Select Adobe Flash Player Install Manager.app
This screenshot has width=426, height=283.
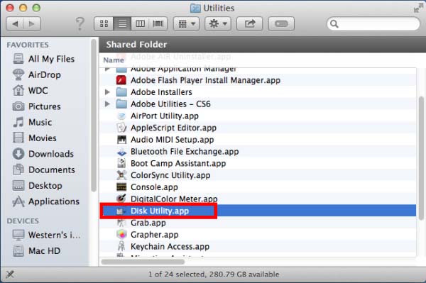point(258,80)
